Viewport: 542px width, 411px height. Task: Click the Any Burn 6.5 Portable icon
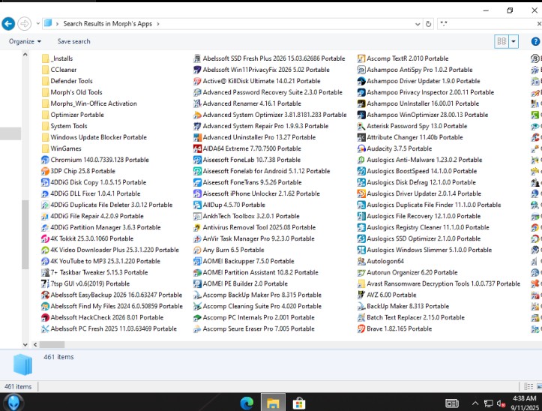(197, 250)
